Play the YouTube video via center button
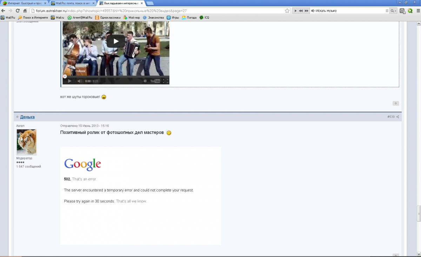 click(x=116, y=41)
